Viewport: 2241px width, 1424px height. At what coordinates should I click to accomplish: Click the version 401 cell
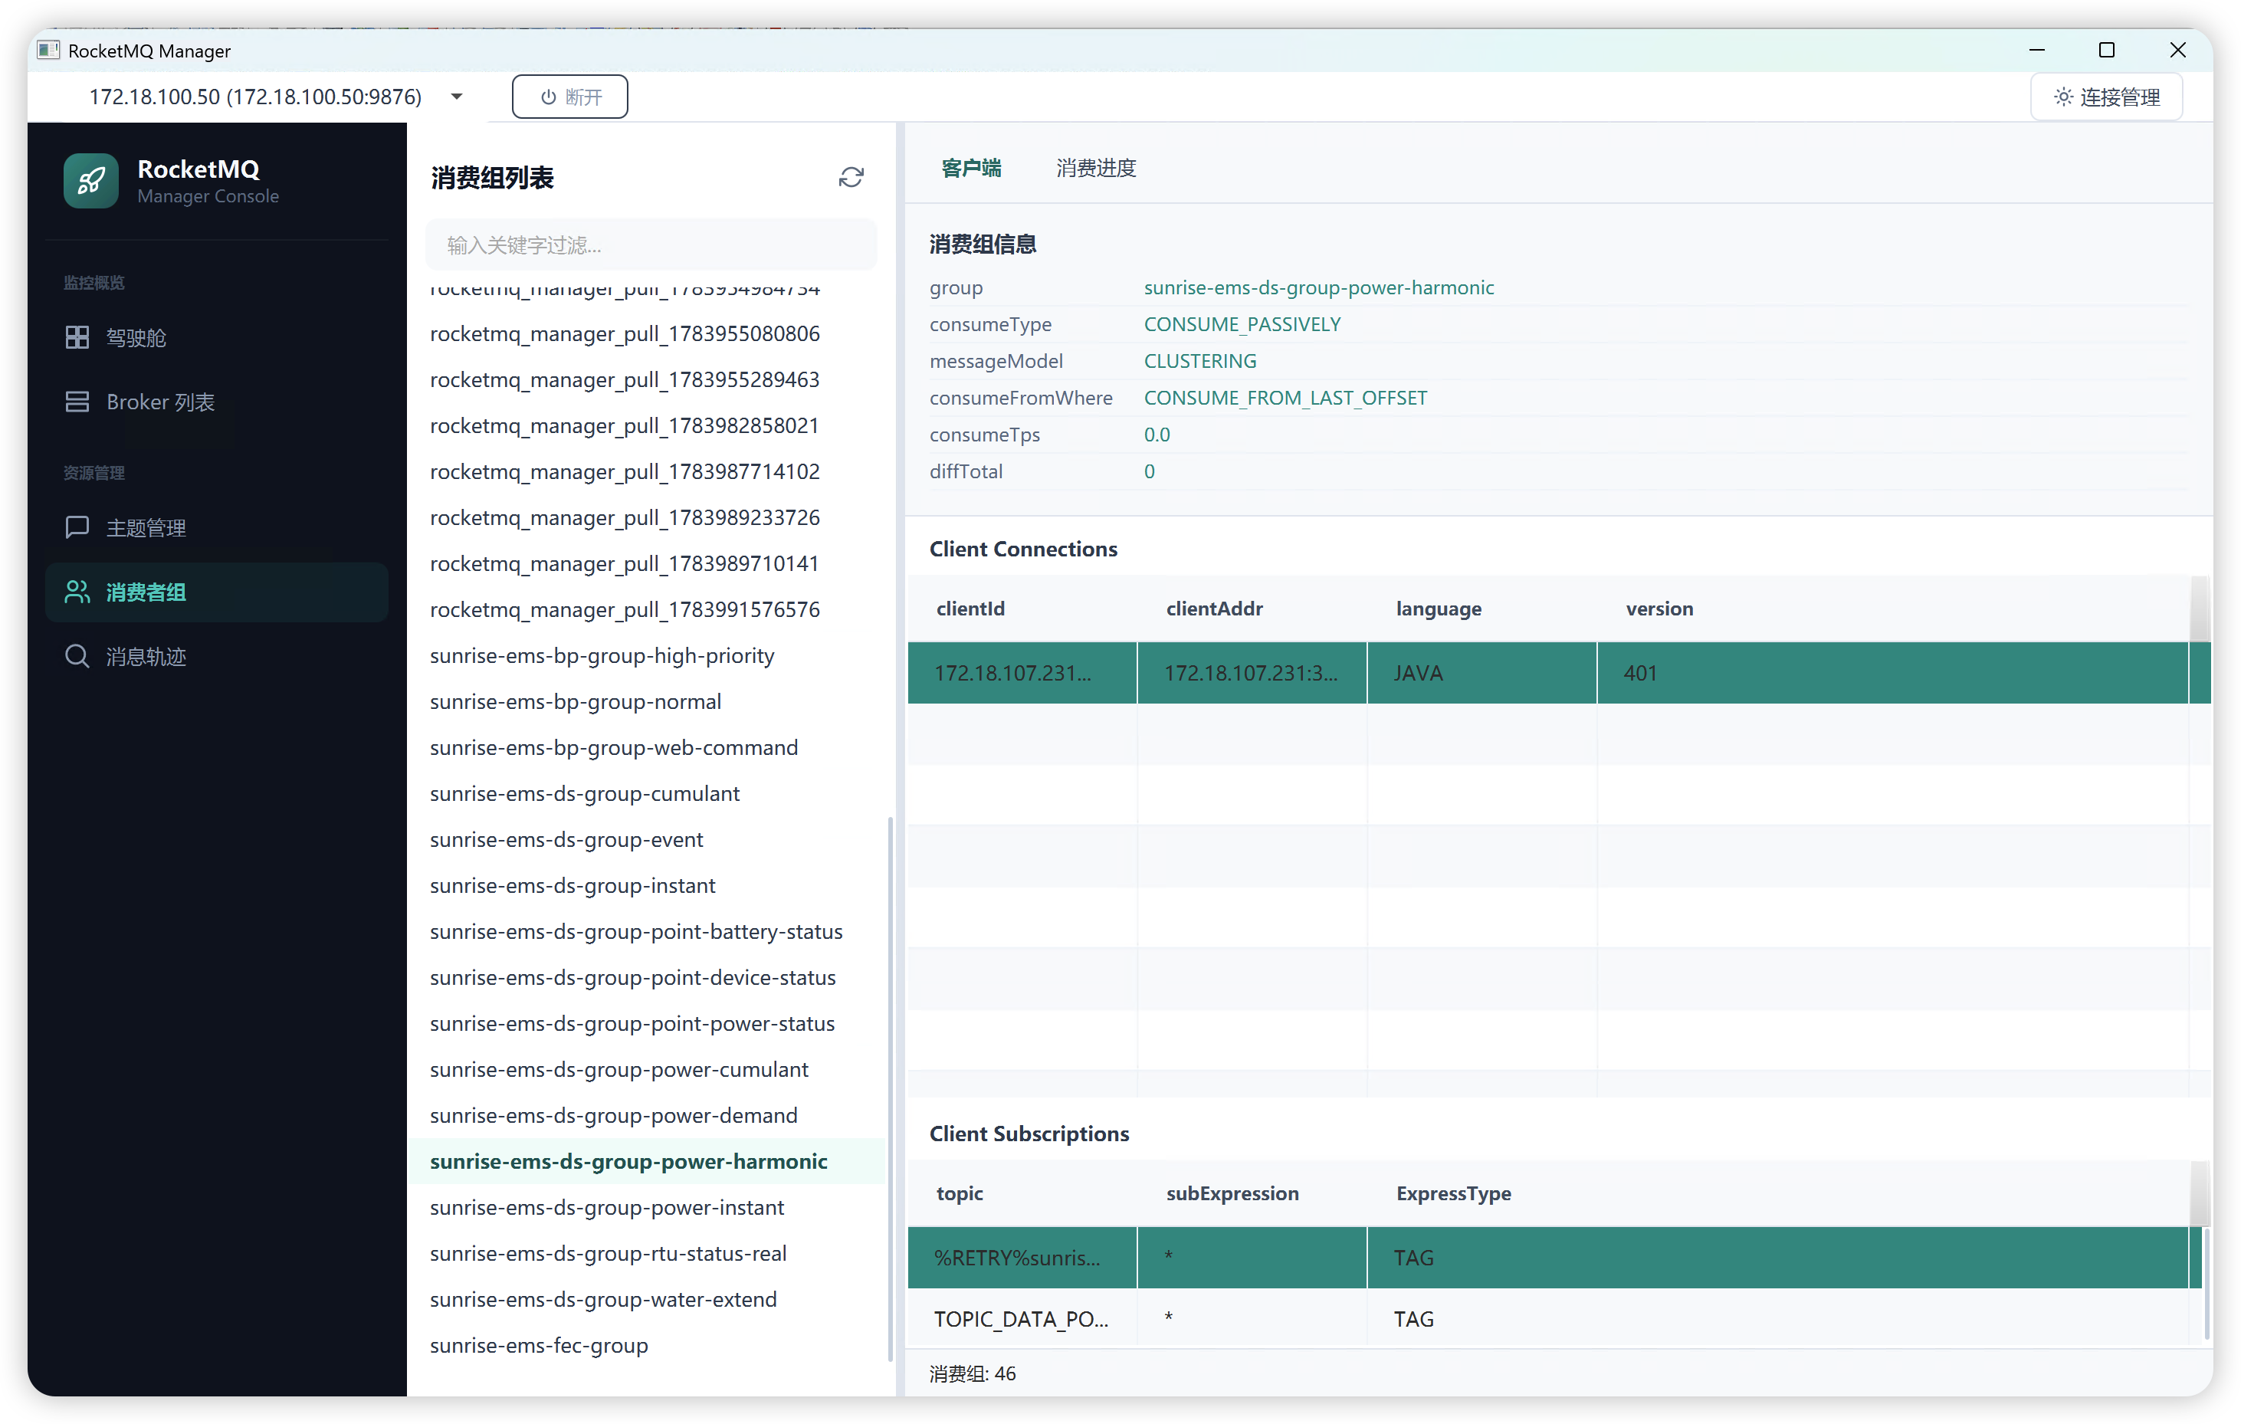click(1893, 672)
